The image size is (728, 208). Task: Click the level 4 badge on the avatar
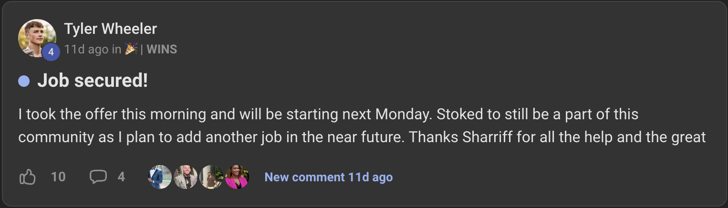point(51,53)
